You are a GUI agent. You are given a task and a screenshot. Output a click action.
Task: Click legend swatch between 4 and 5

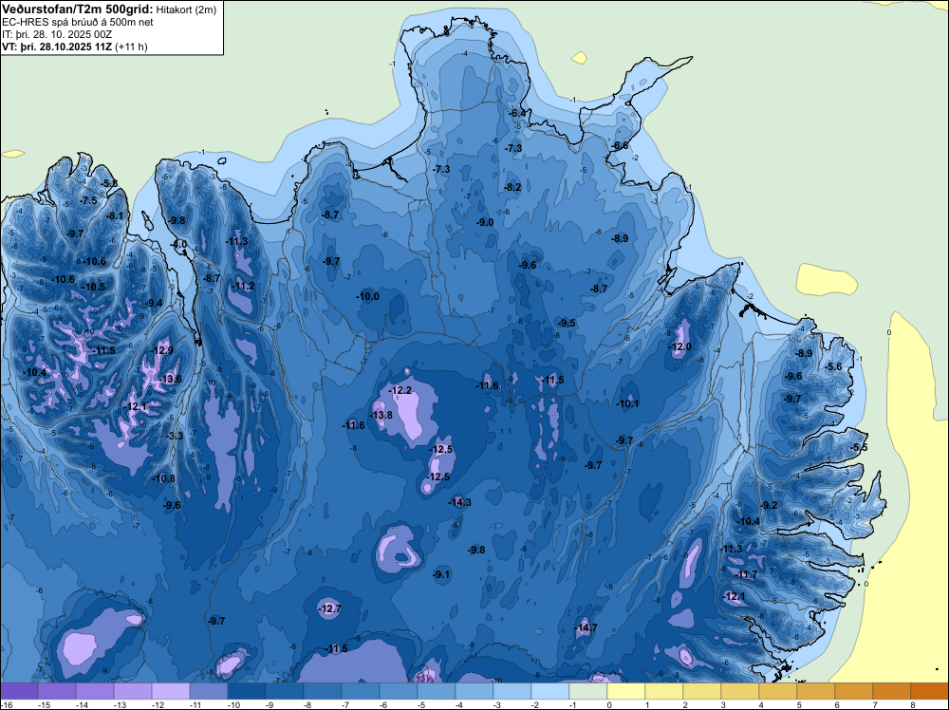click(778, 691)
